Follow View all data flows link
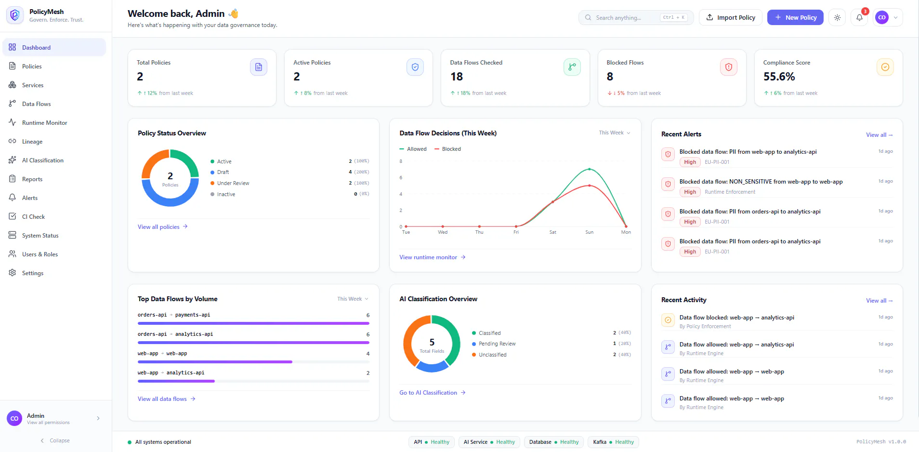 click(166, 399)
